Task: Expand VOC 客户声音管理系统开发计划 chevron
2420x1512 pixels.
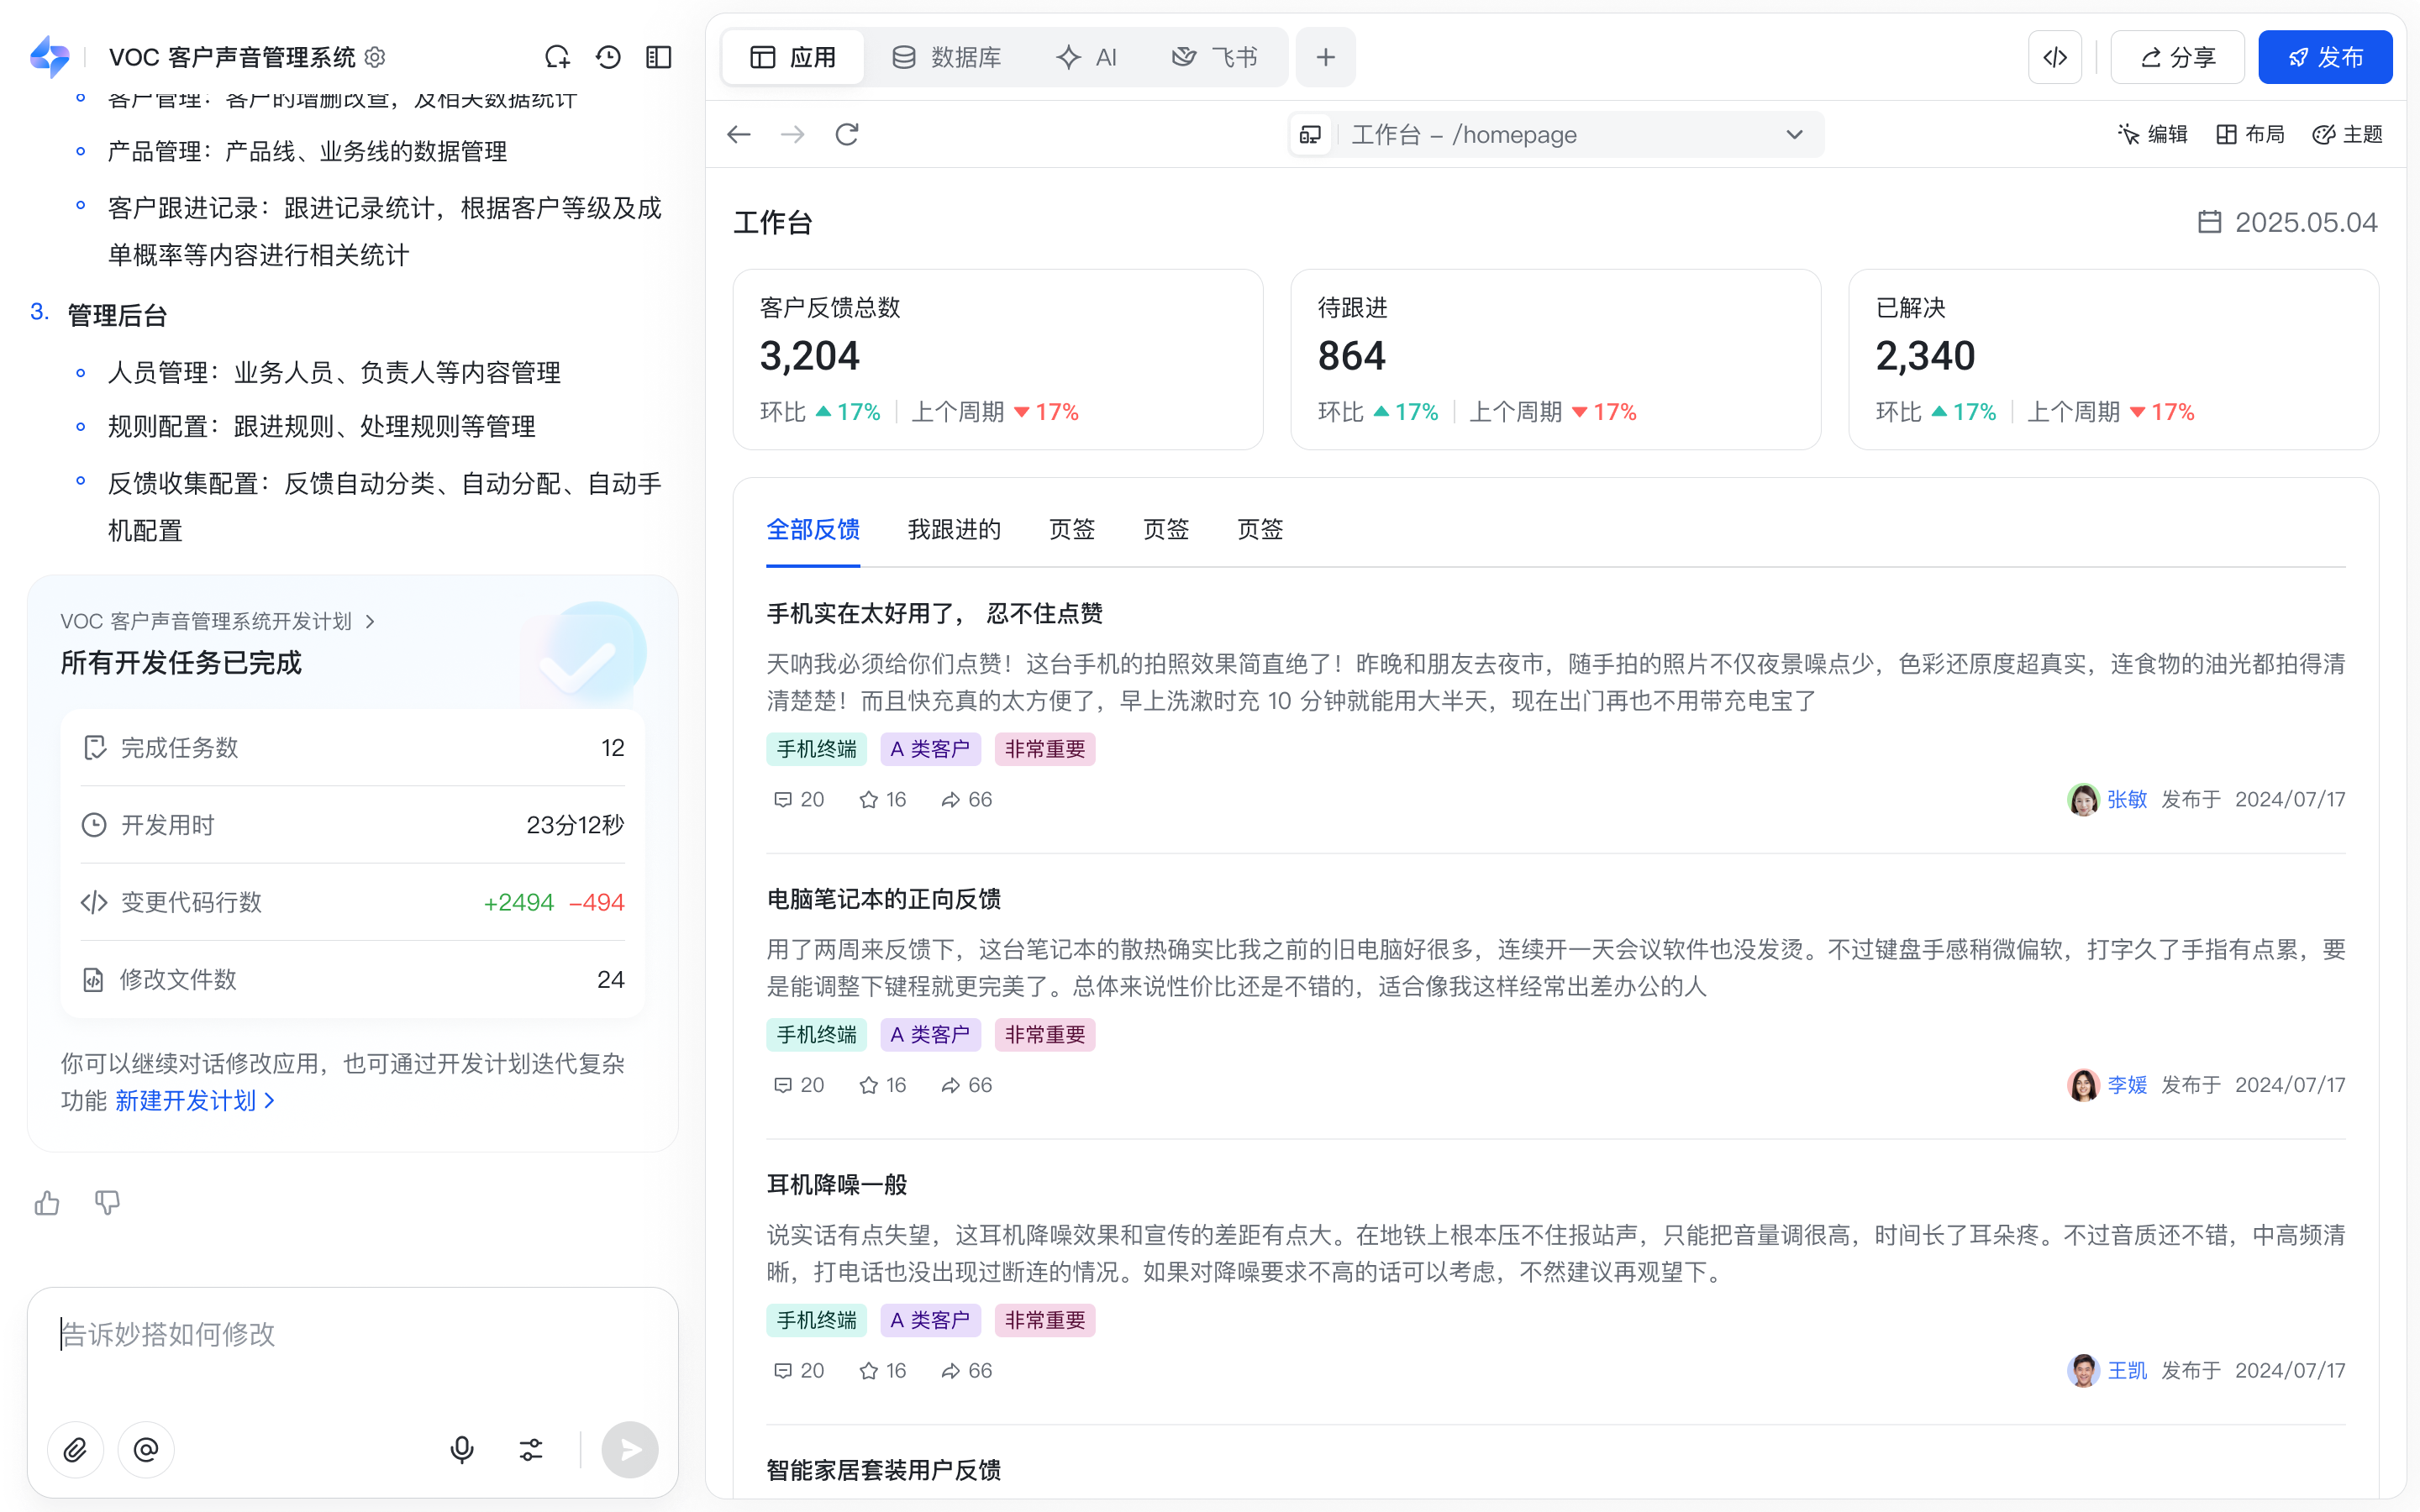Action: click(371, 621)
